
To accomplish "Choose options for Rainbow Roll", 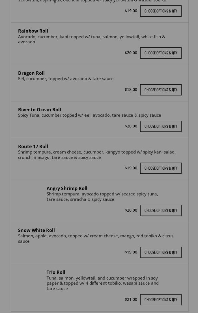I will tap(161, 53).
